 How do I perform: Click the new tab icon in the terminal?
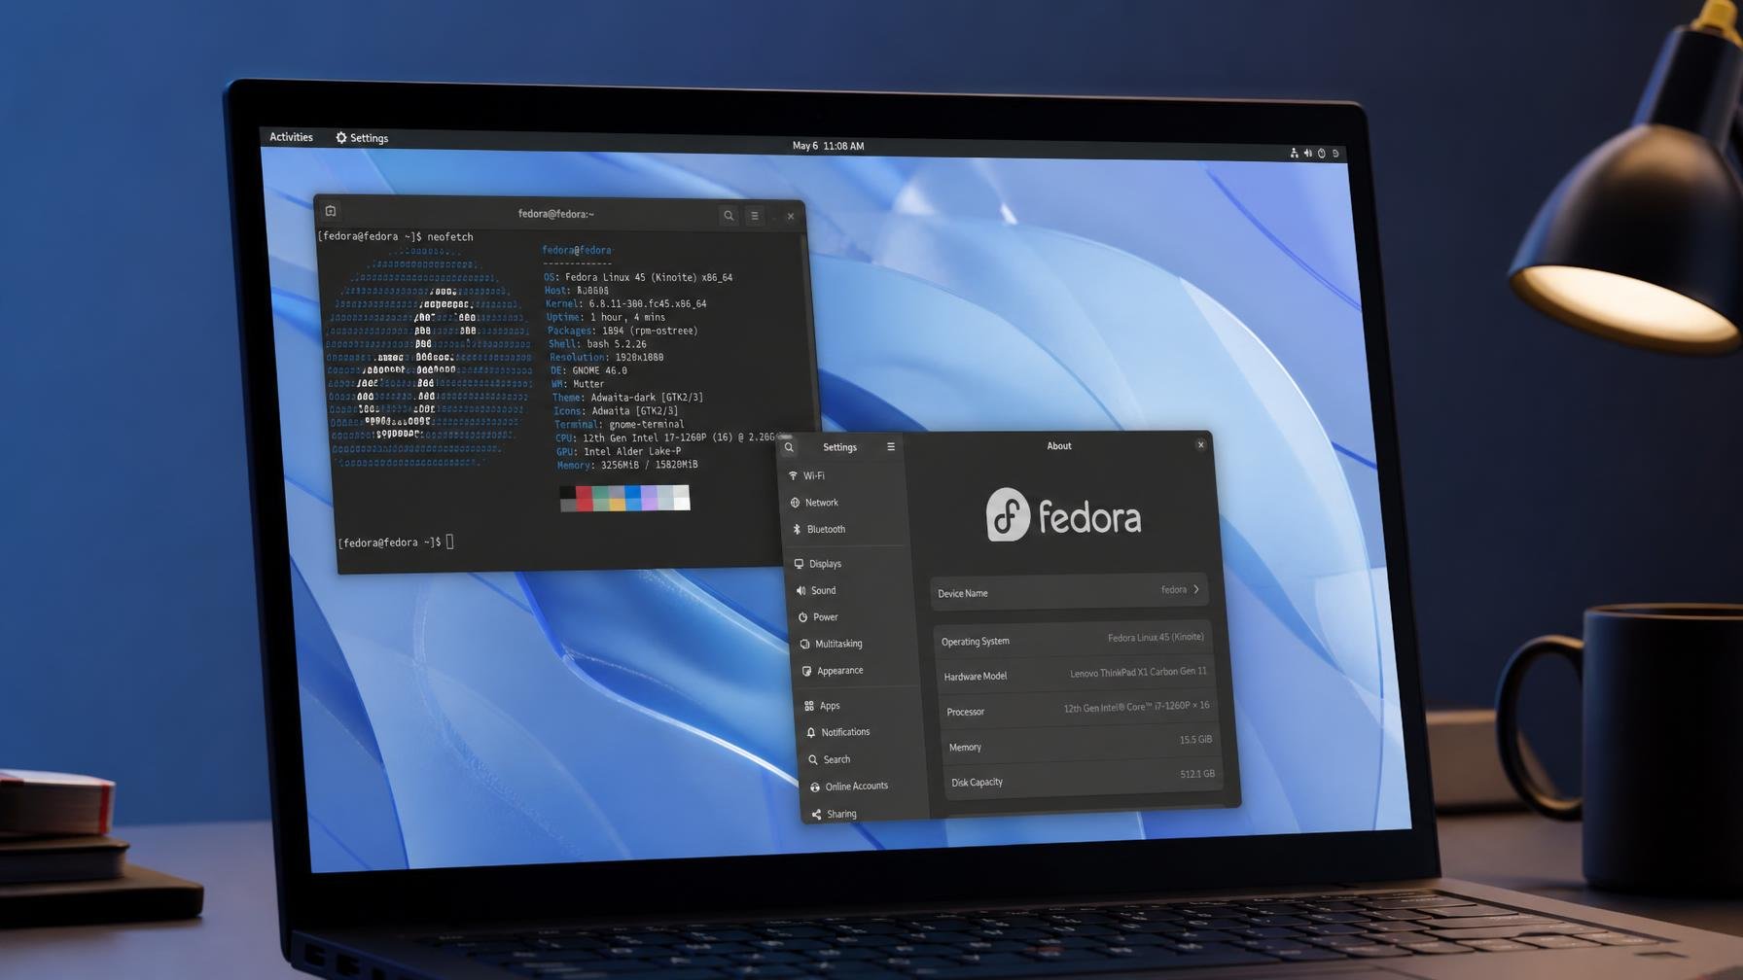tap(331, 211)
